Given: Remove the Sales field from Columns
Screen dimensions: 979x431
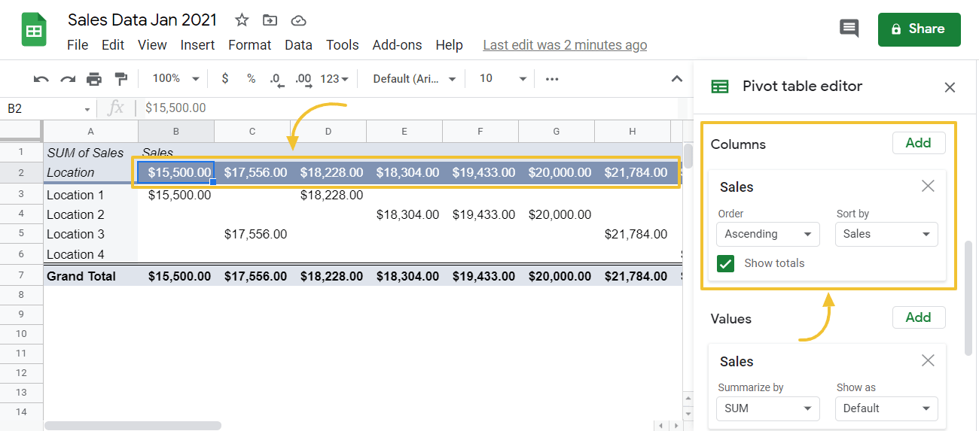Looking at the screenshot, I should [928, 186].
